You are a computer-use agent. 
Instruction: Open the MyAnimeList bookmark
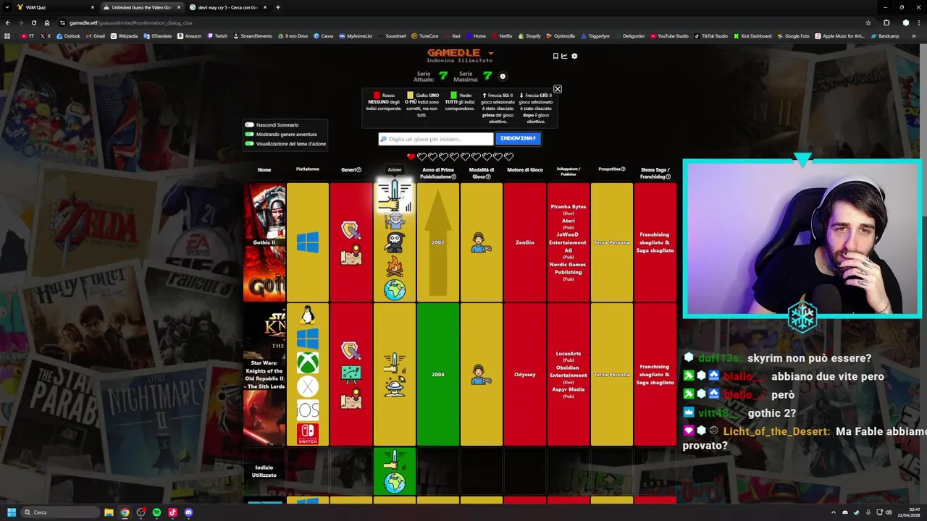point(356,36)
